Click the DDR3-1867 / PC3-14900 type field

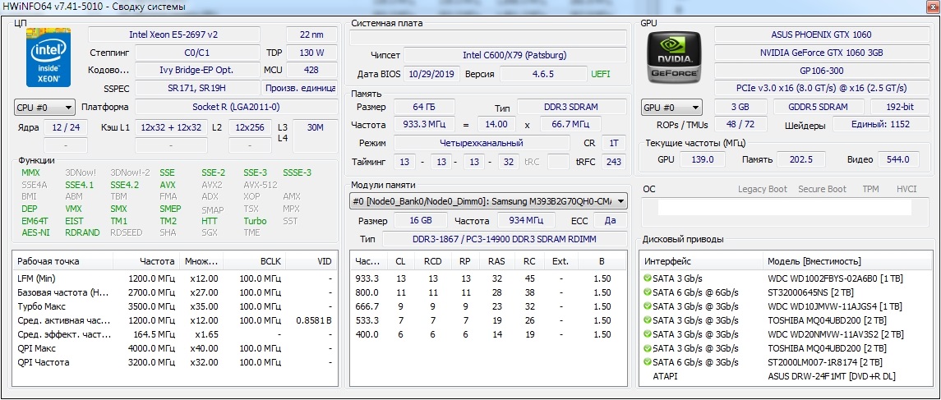point(504,239)
